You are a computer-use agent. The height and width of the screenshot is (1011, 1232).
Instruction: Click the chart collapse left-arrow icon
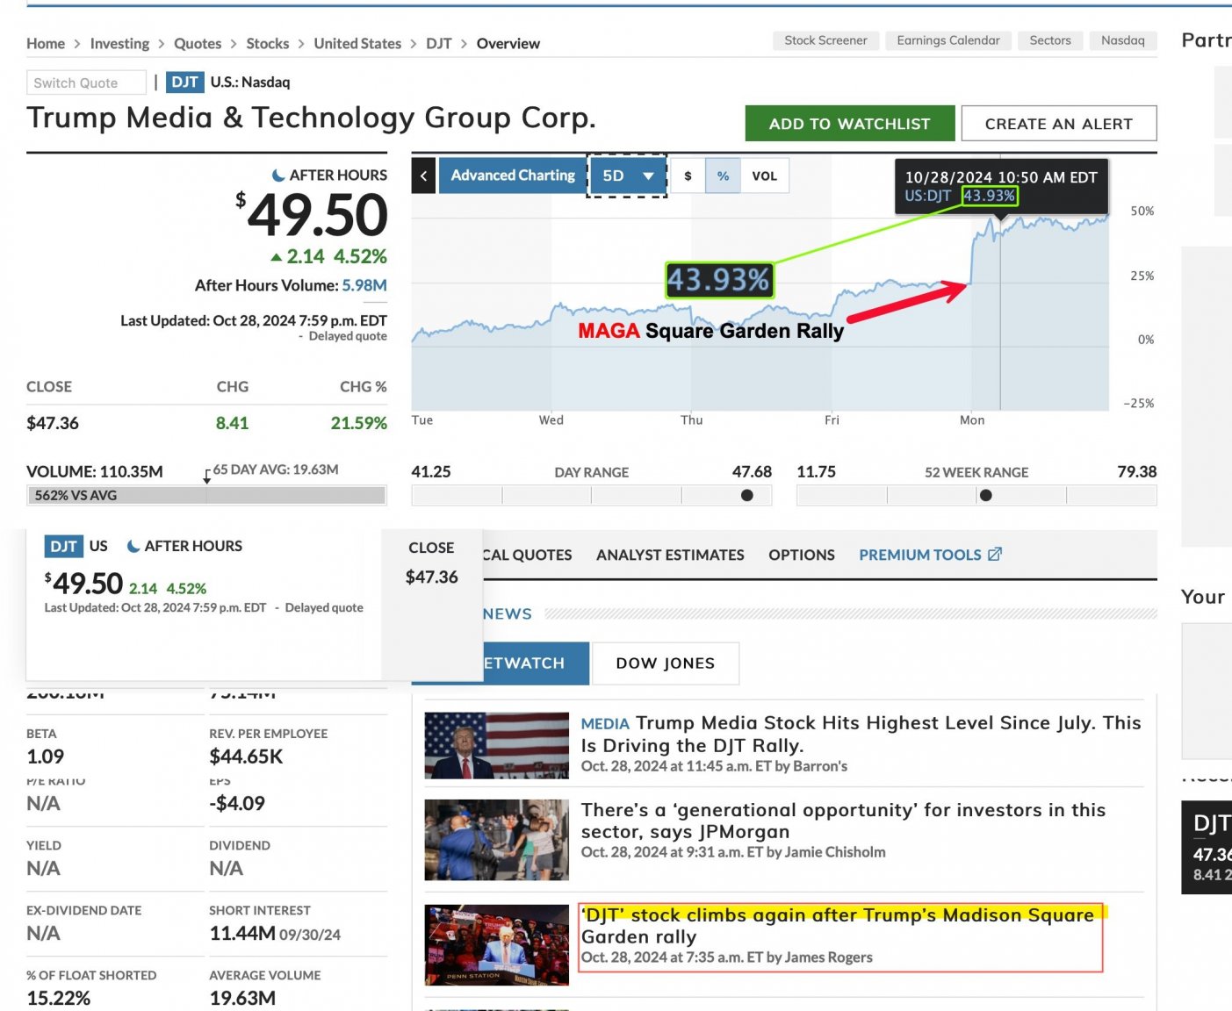(423, 176)
